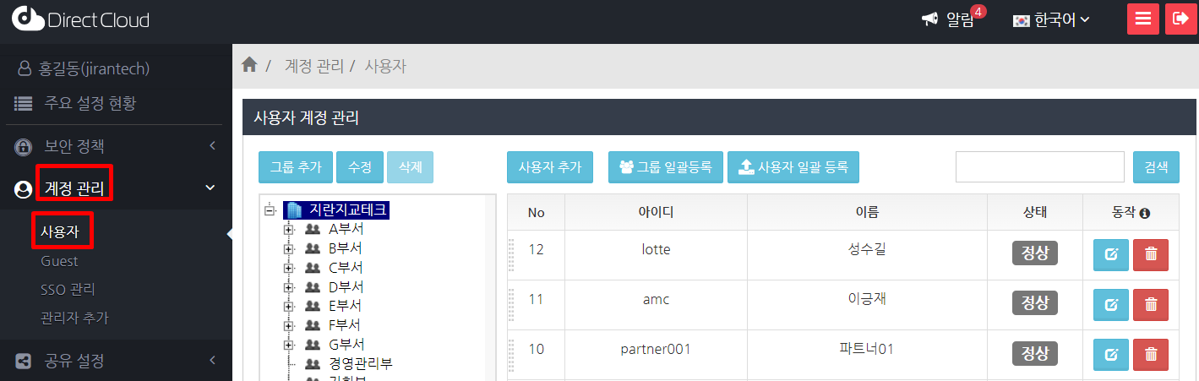The height and width of the screenshot is (381, 1199).
Task: Click the 수정 group button
Action: click(x=360, y=167)
